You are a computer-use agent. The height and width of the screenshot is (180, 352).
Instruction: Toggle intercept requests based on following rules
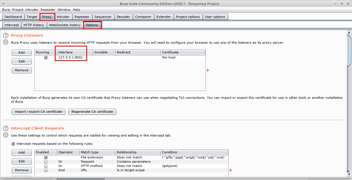tap(13, 144)
